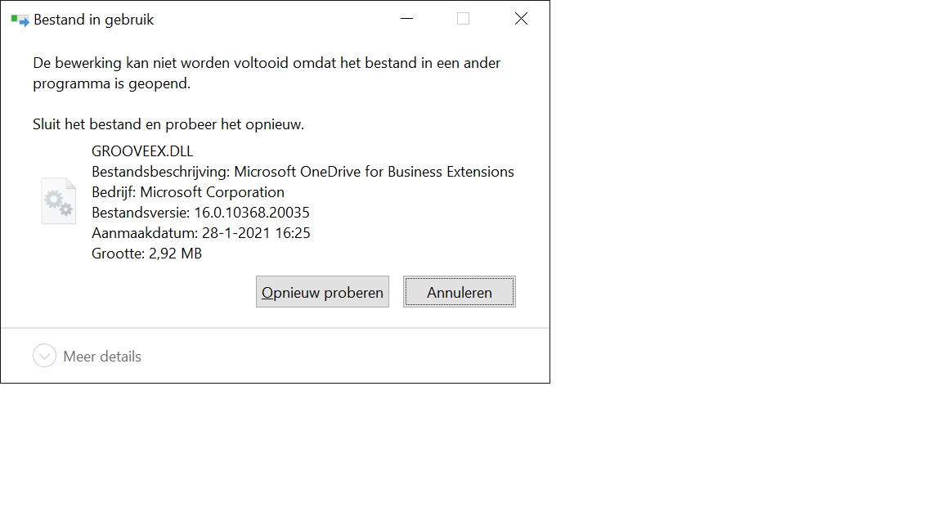This screenshot has height=530, width=942.
Task: Click the 'Meer details' label
Action: pyautogui.click(x=102, y=357)
